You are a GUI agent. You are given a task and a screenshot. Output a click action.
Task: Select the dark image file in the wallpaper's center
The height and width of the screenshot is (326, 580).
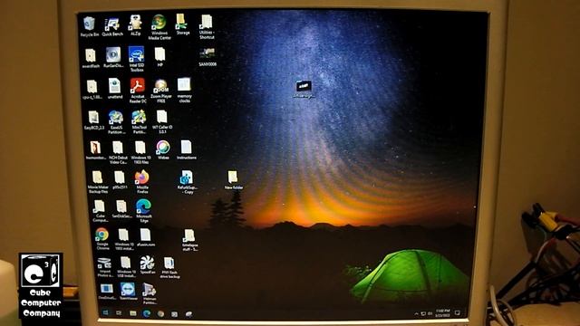coord(304,90)
